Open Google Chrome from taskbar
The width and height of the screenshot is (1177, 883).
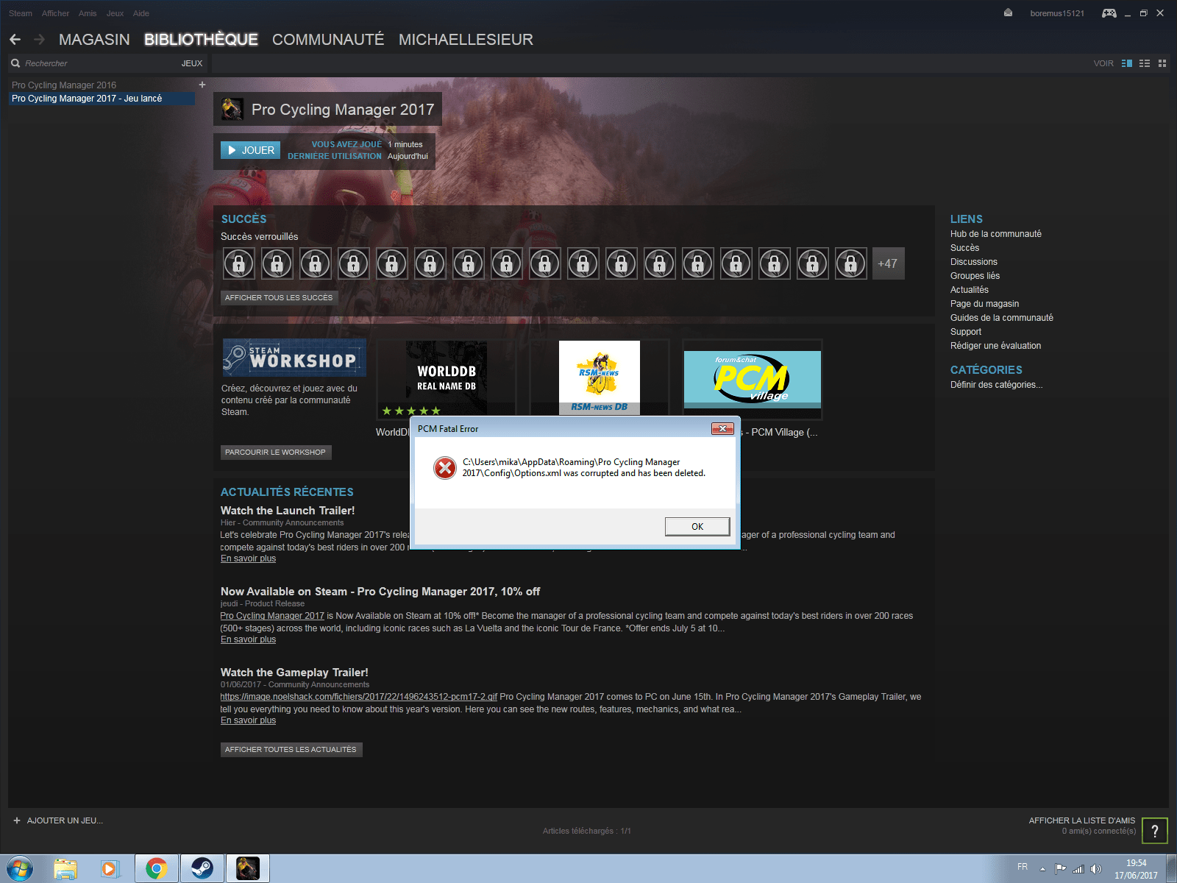point(156,869)
